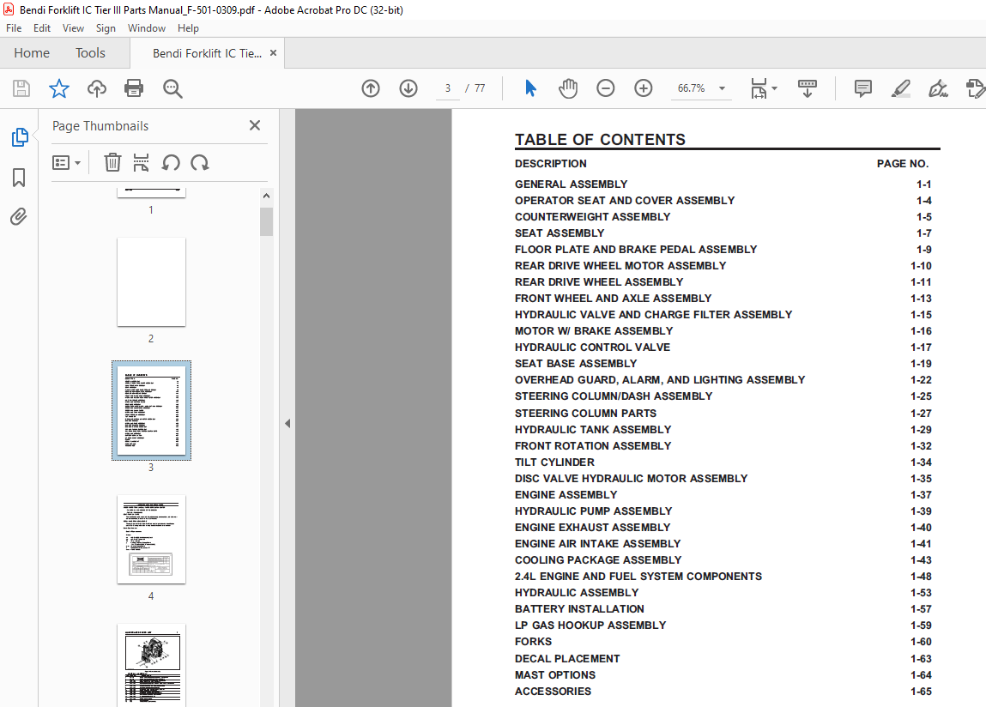
Task: Open the Sign menu
Action: click(x=106, y=28)
